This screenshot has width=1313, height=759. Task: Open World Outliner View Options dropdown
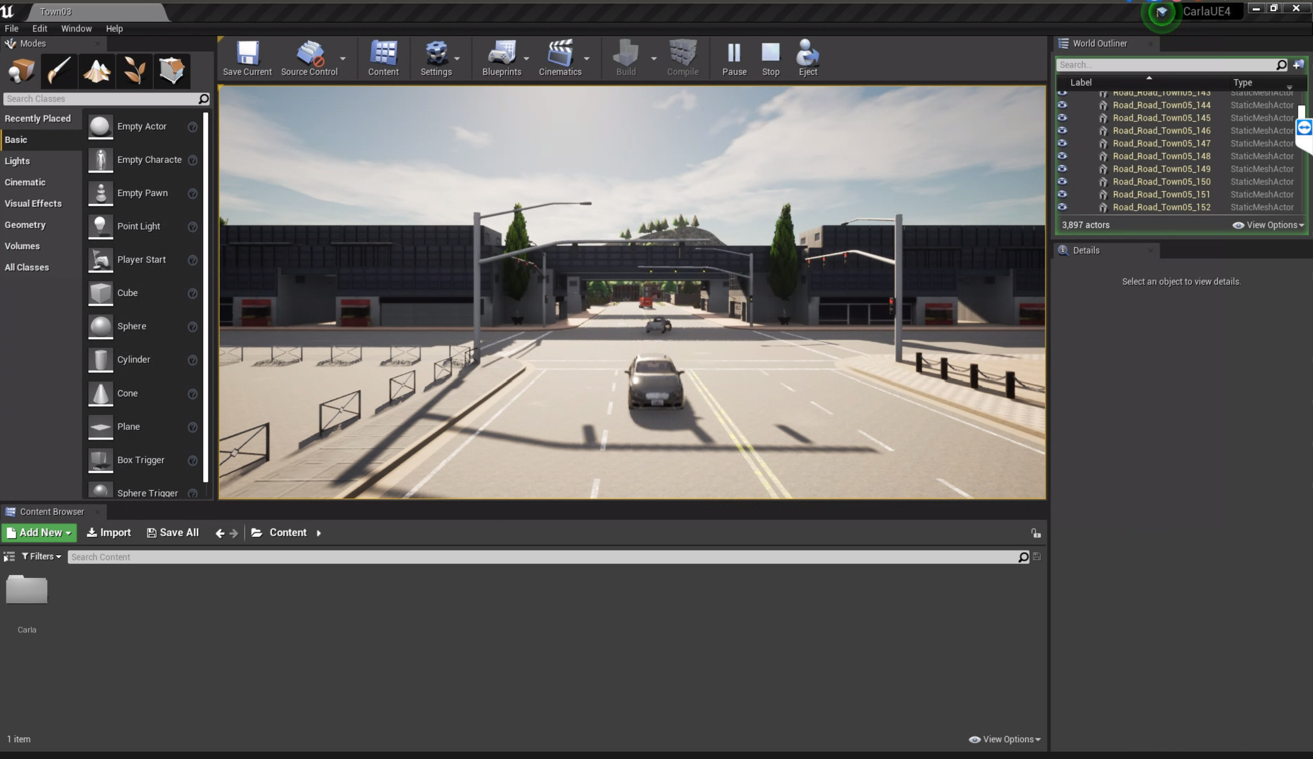1268,225
